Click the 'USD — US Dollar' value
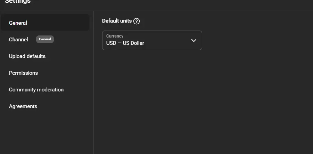Image resolution: width=313 pixels, height=154 pixels. pos(125,43)
